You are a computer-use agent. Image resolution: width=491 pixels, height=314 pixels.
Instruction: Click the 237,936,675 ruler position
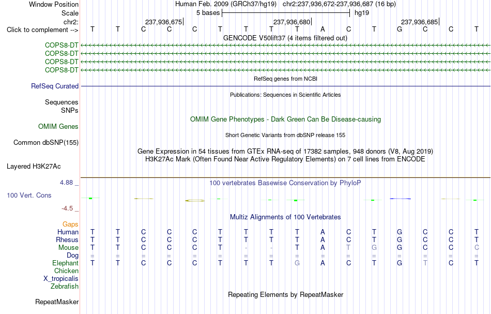pos(163,22)
